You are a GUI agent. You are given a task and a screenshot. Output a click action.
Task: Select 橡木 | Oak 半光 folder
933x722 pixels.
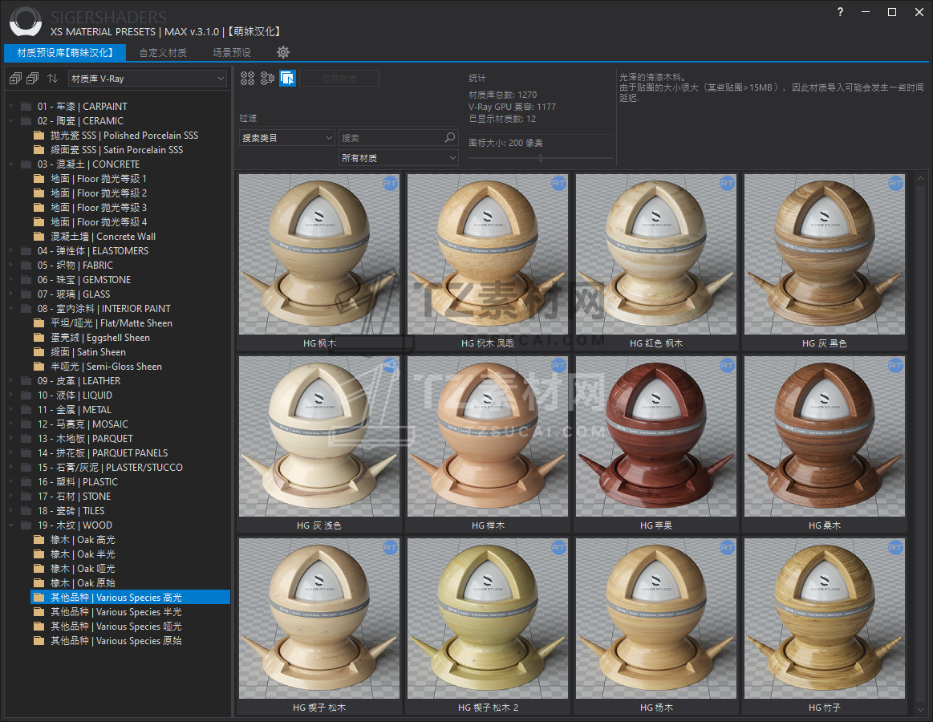tap(83, 554)
